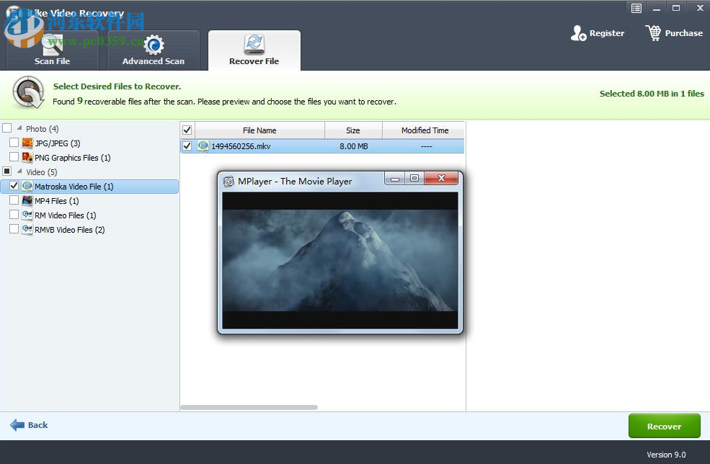Click the Recover File icon

(x=254, y=43)
